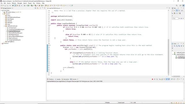Expand the JRE System Library node

click(3, 12)
